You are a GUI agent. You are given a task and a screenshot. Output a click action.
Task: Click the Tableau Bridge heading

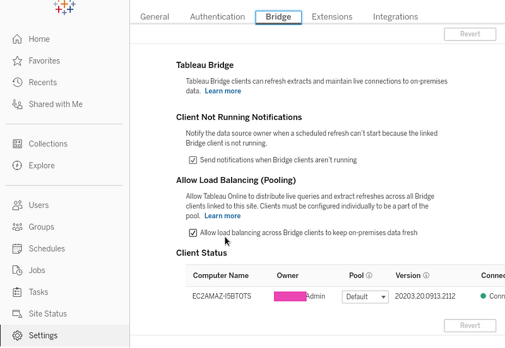(x=205, y=65)
